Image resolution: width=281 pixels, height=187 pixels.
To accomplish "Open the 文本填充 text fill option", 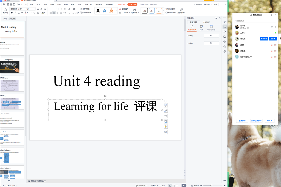I will click(124, 9).
